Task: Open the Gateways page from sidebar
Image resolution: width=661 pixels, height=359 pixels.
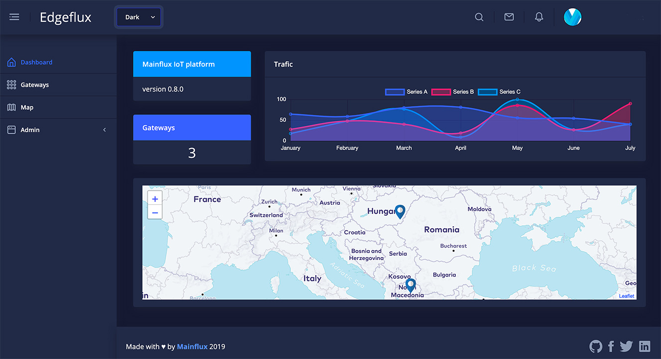Action: 35,85
